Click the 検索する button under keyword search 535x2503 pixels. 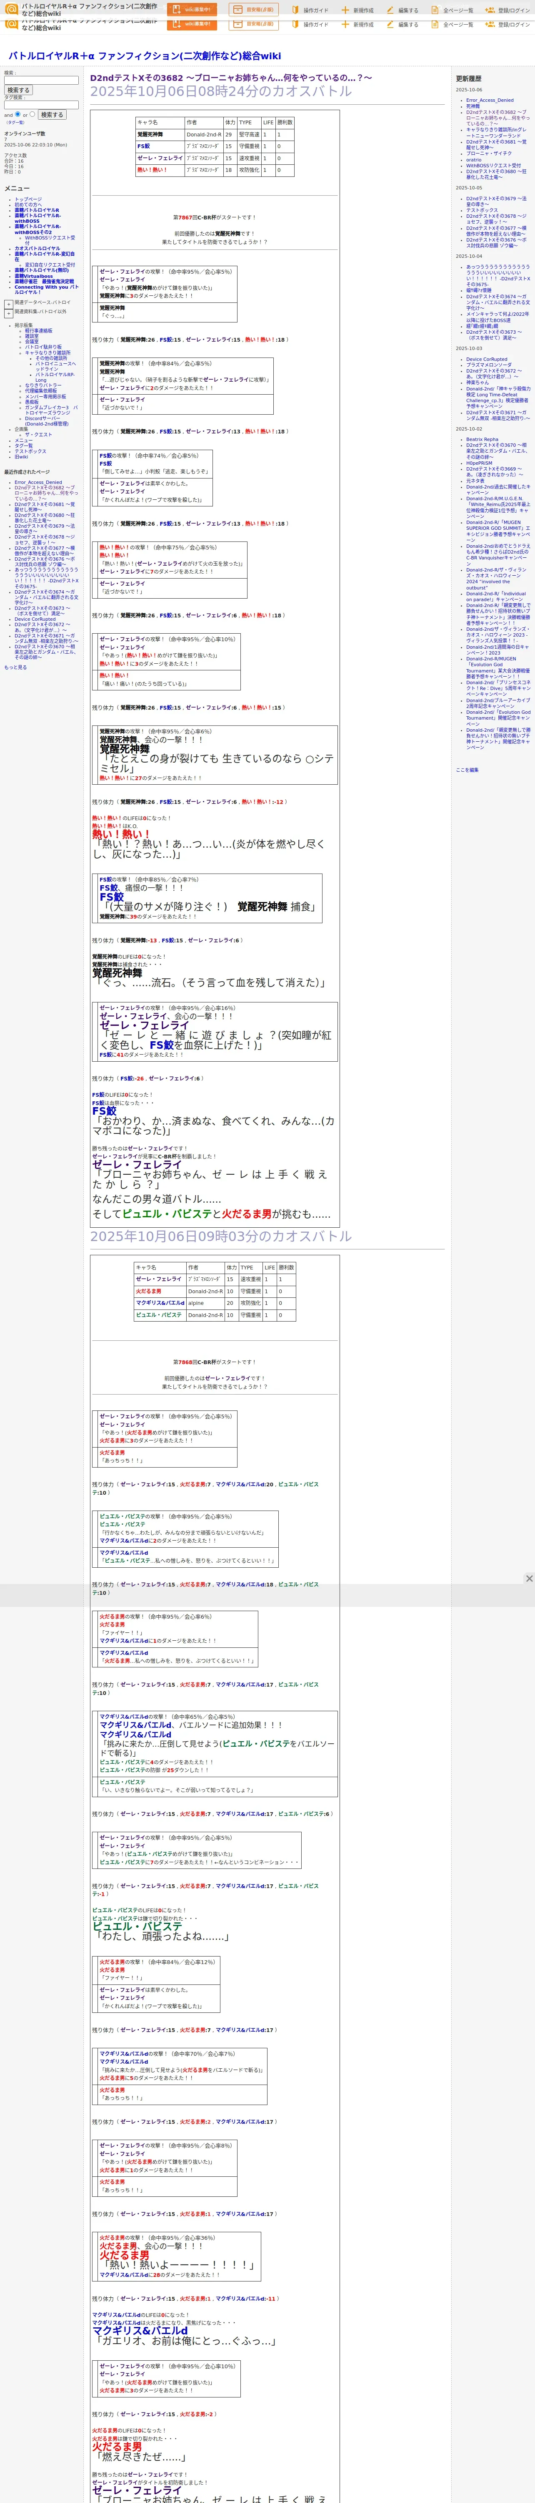(18, 91)
